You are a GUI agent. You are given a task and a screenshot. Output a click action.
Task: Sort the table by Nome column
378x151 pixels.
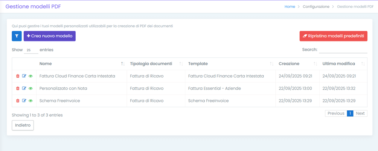pyautogui.click(x=46, y=64)
